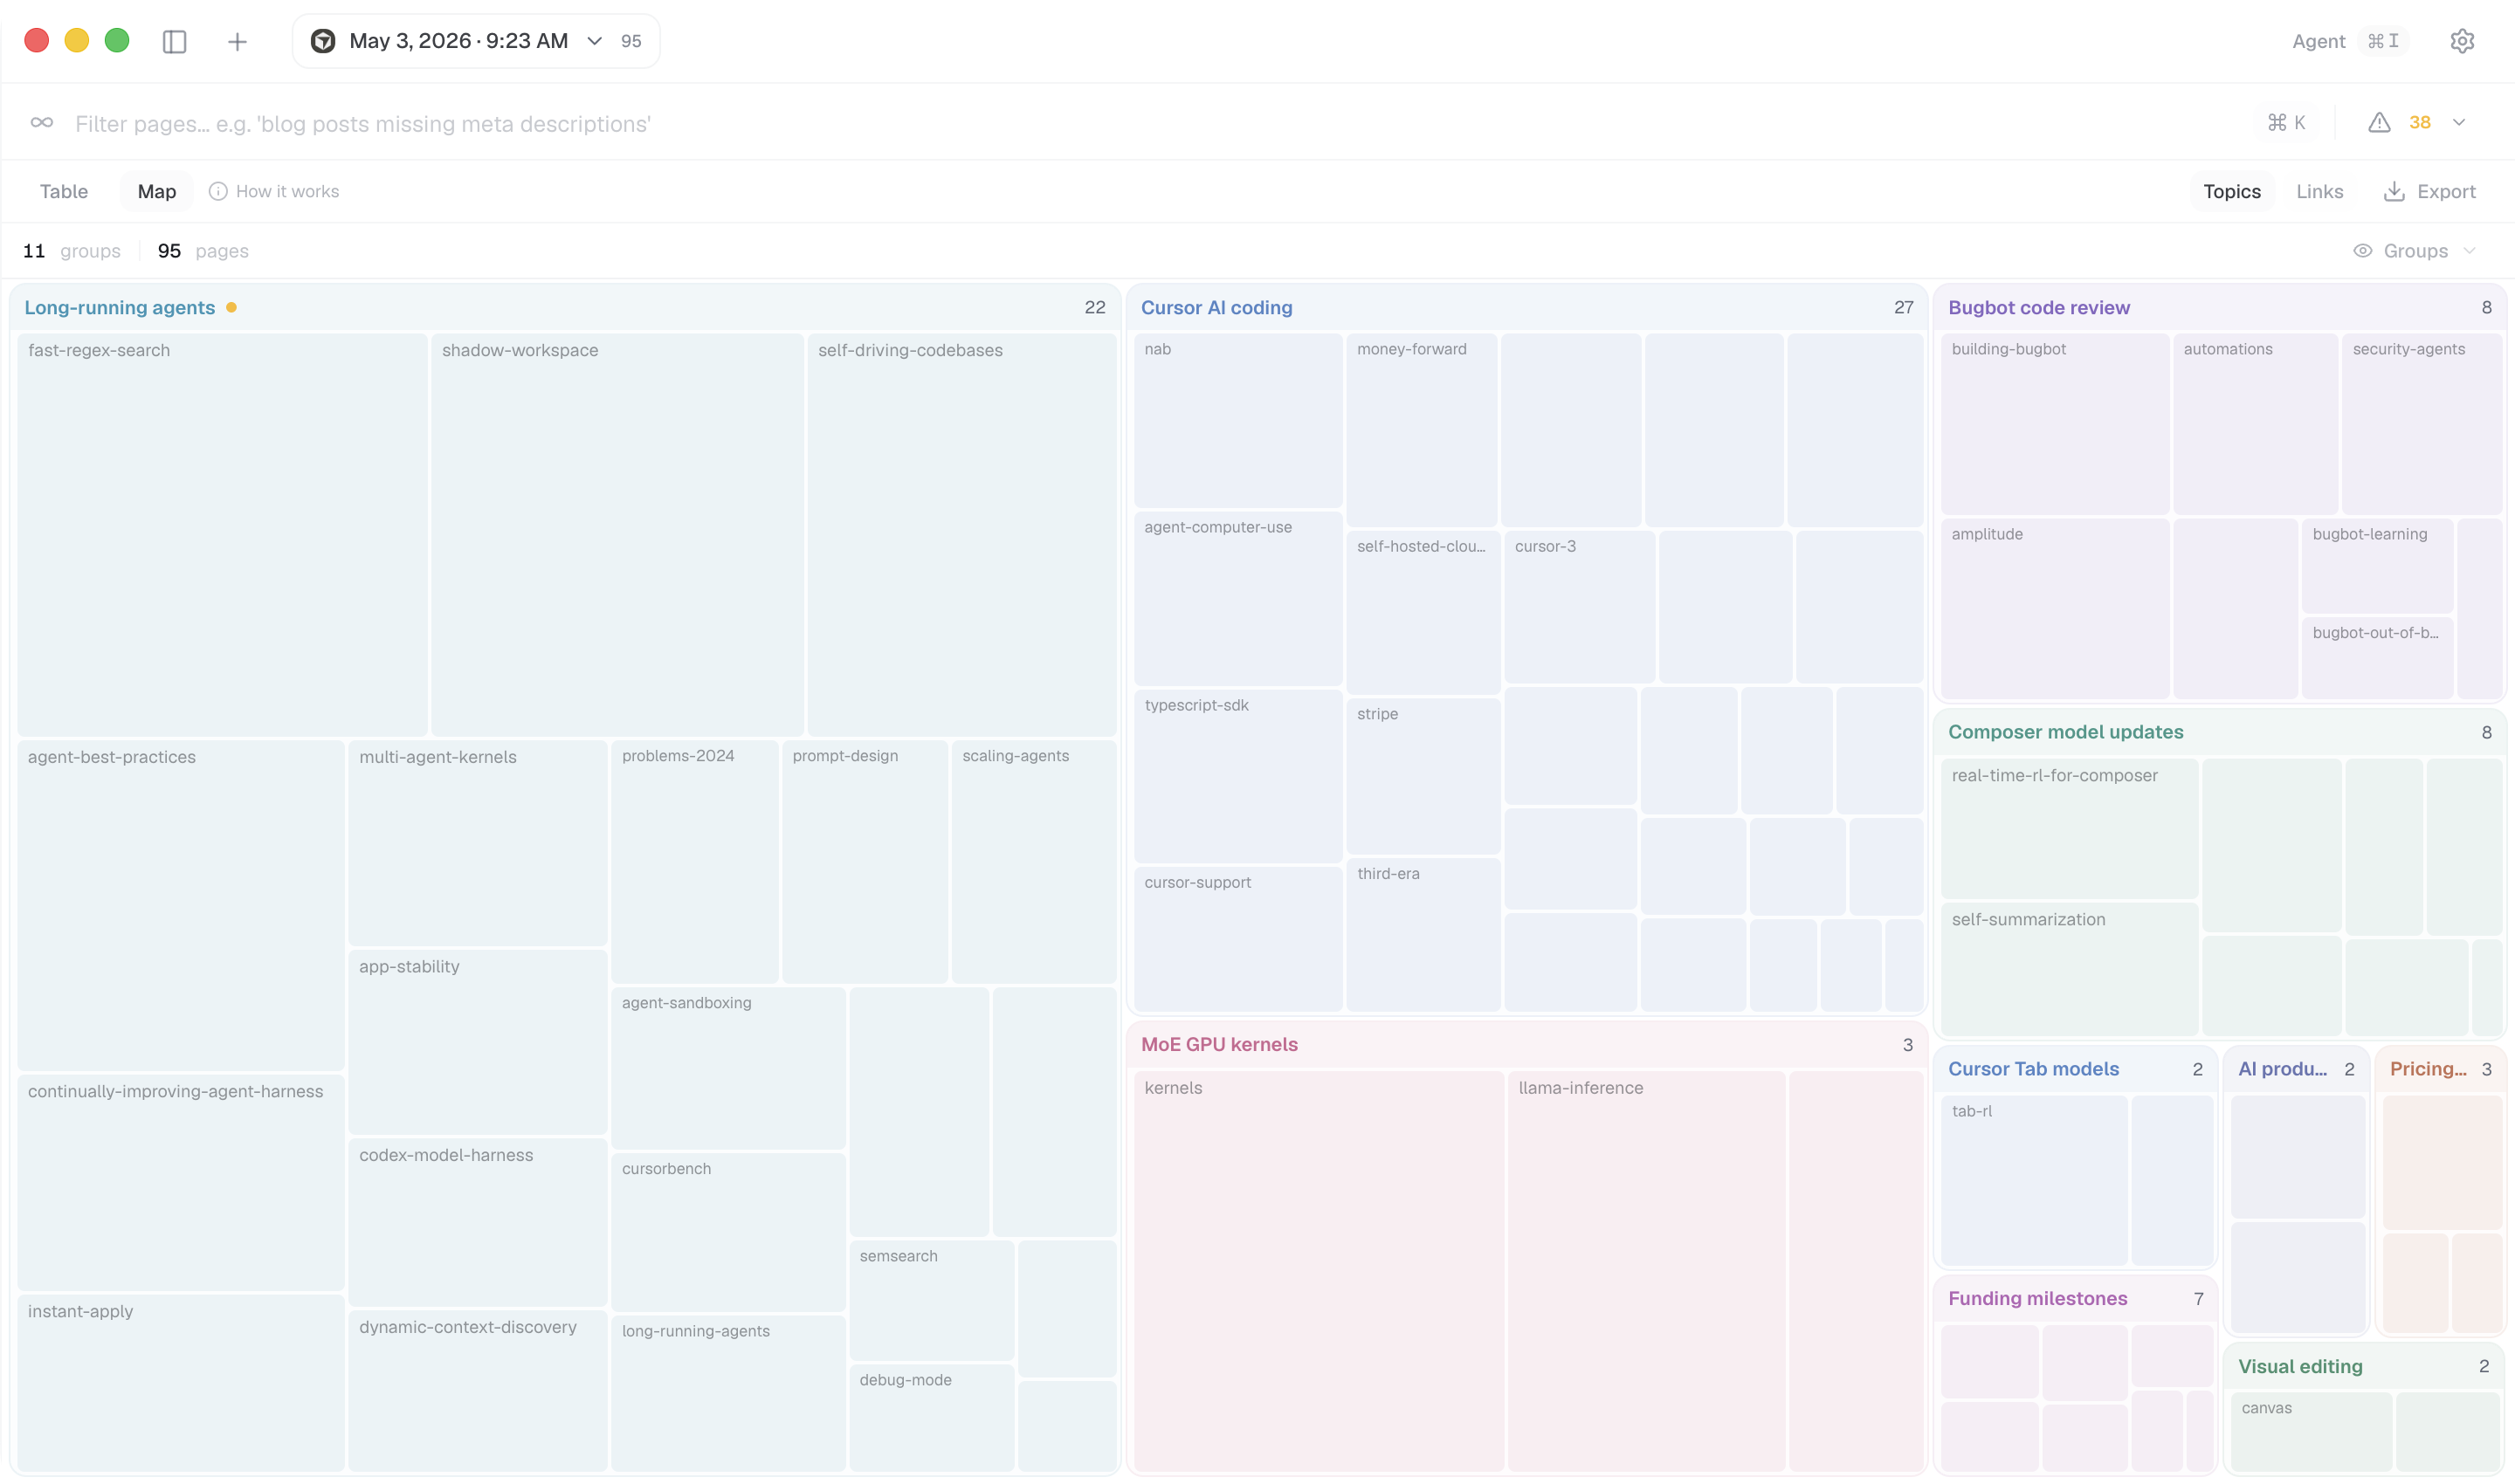Open the MoE GPU kernels group header
The height and width of the screenshot is (1484, 2515).
click(x=1526, y=1044)
